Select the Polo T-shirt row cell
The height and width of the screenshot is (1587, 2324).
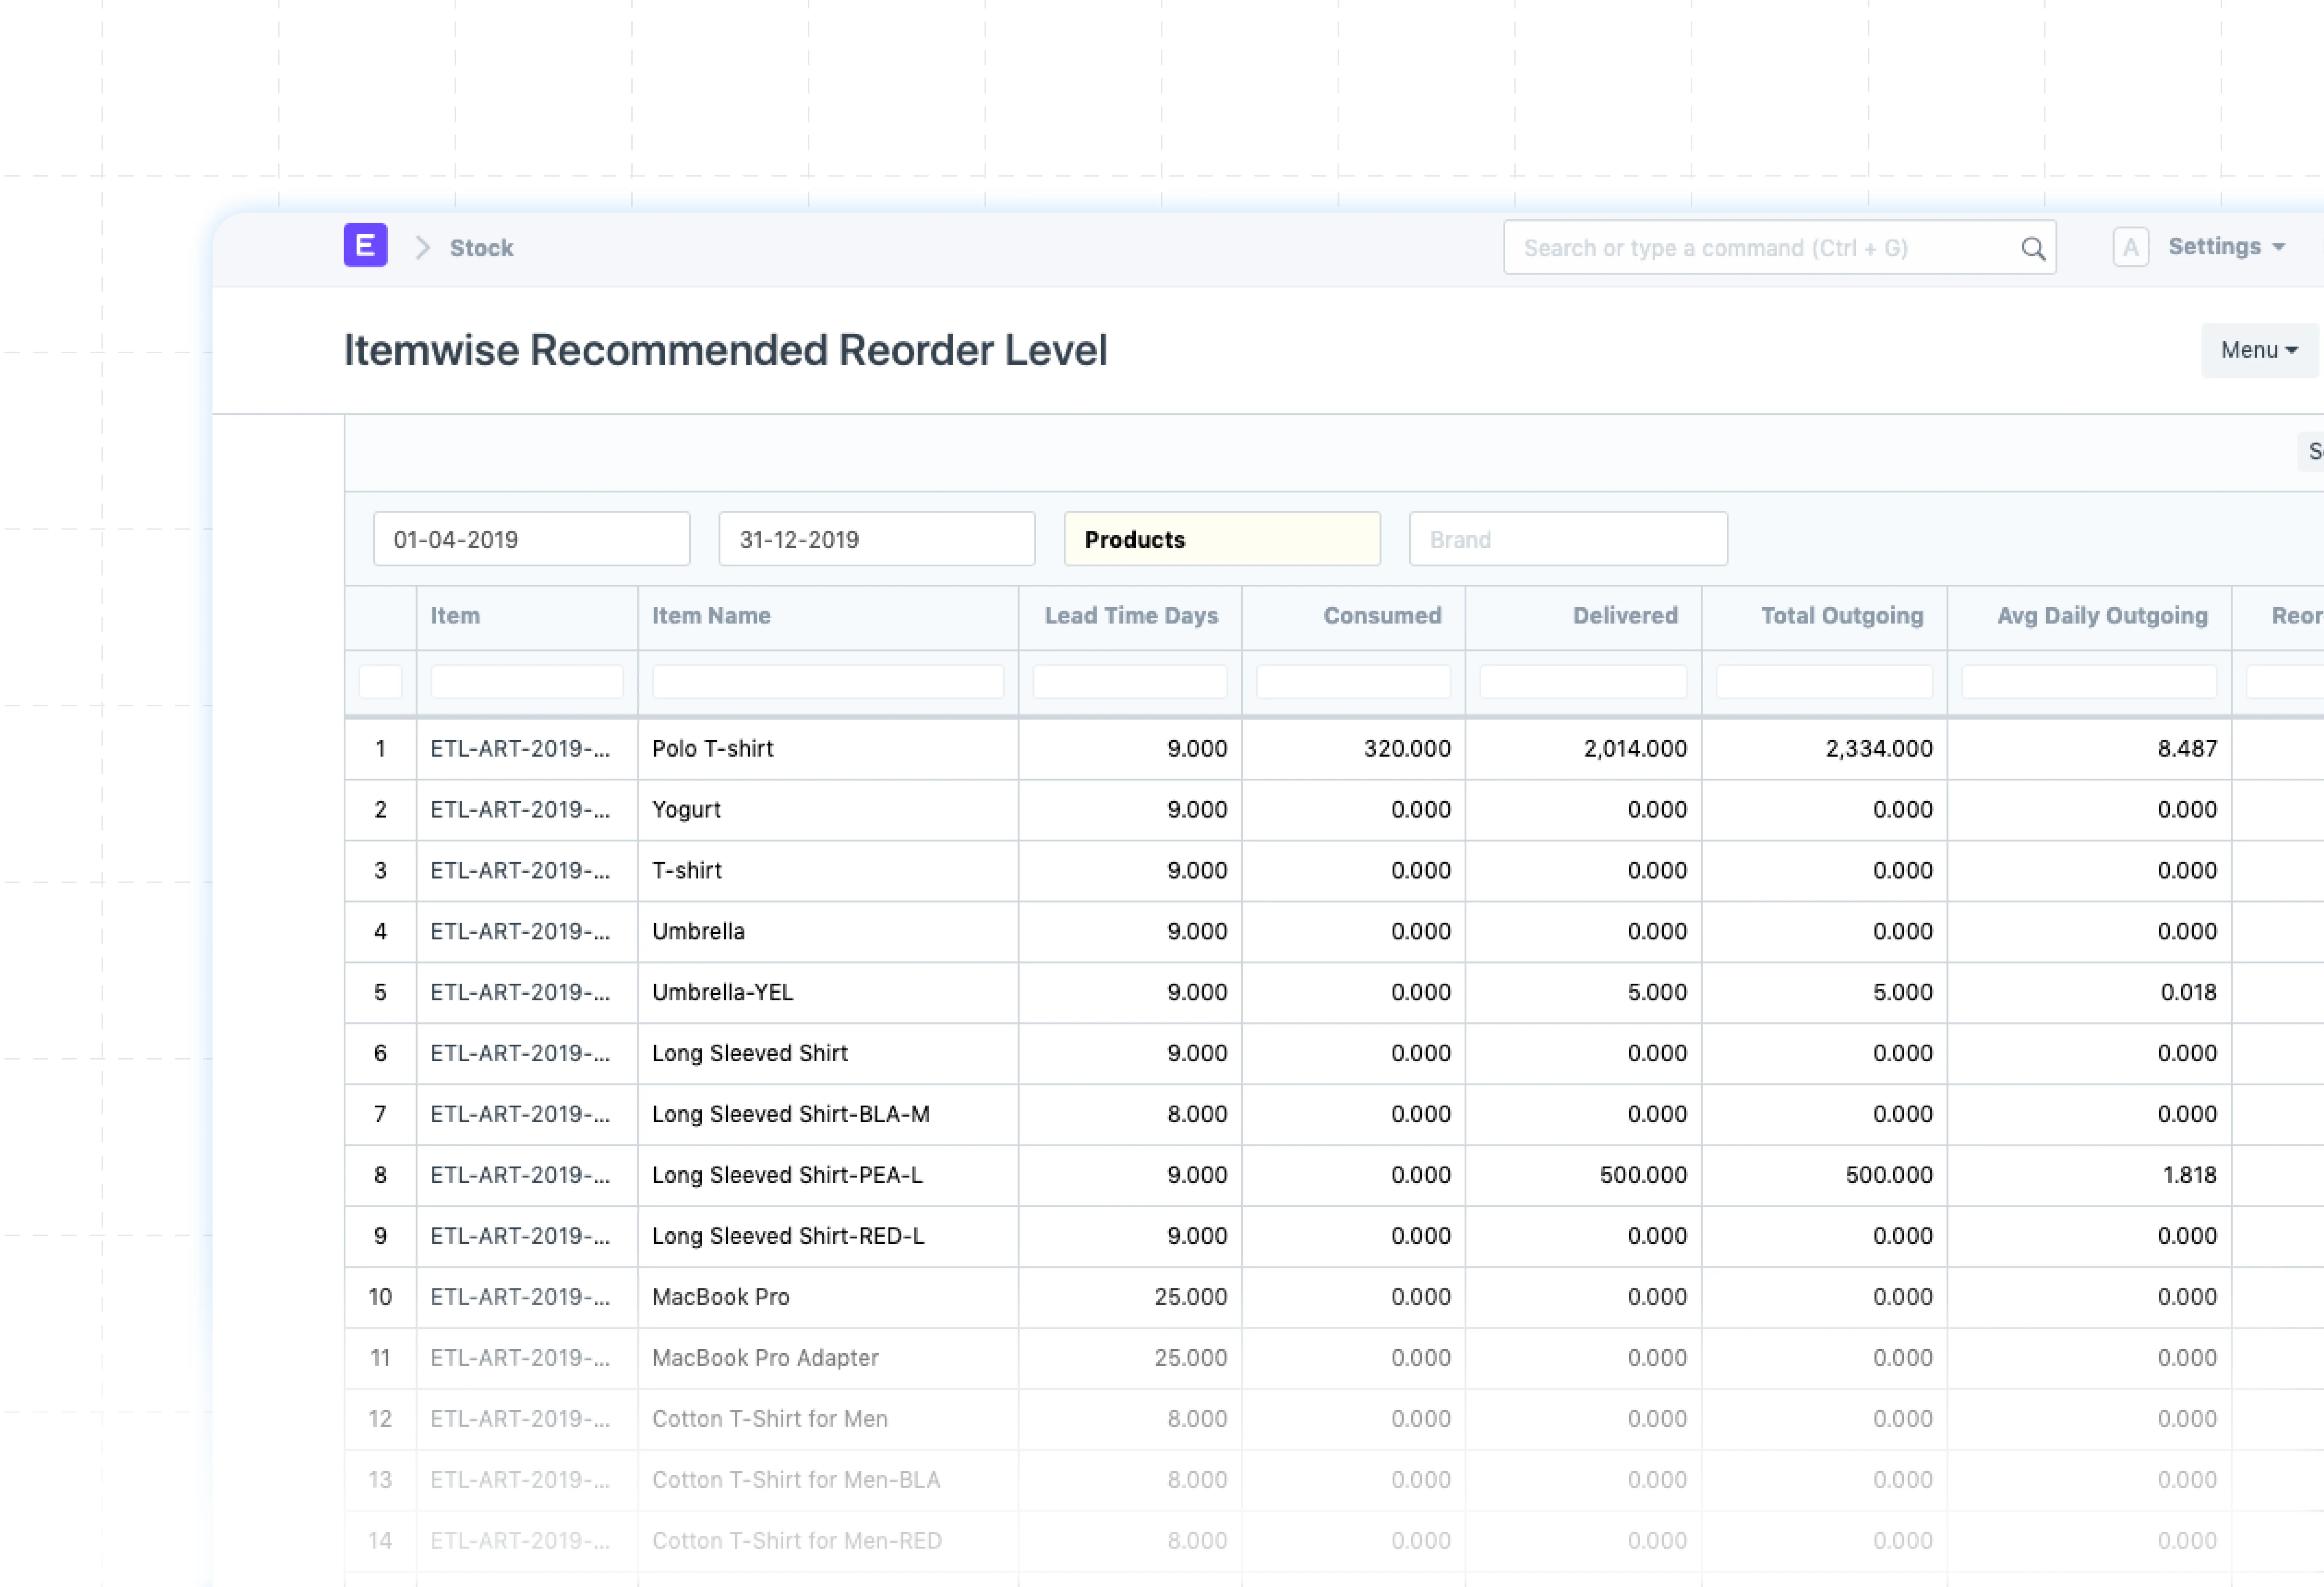tap(712, 749)
